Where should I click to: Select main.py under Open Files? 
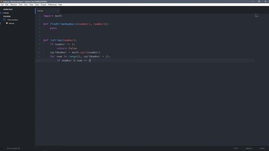[x=6, y=13]
